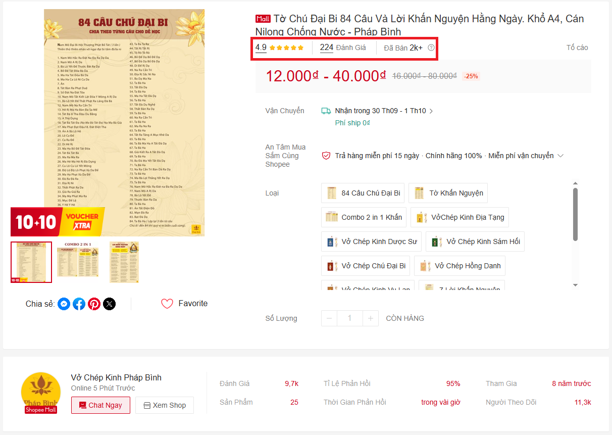Toggle the Favorite heart icon
This screenshot has width=612, height=435.
(167, 303)
